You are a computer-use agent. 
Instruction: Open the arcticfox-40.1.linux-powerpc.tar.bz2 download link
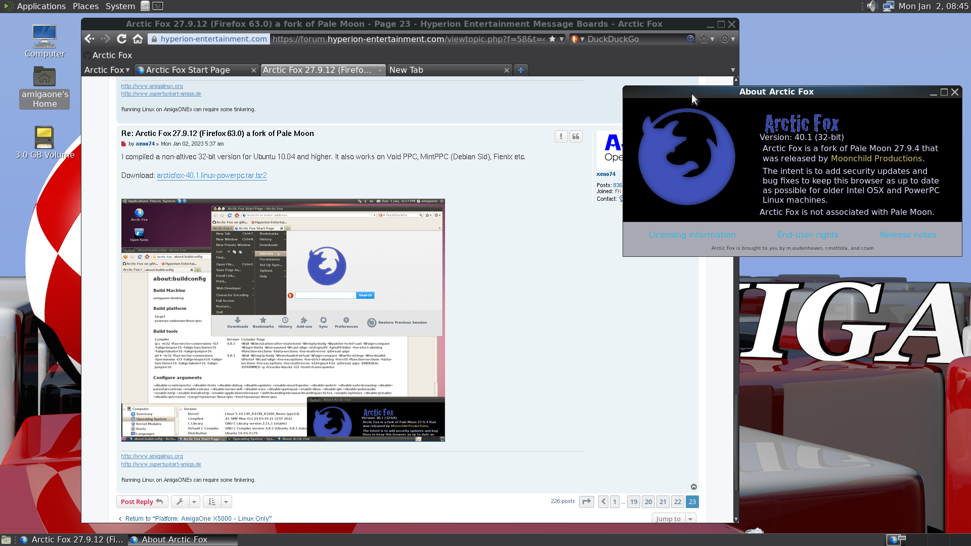[x=211, y=175]
